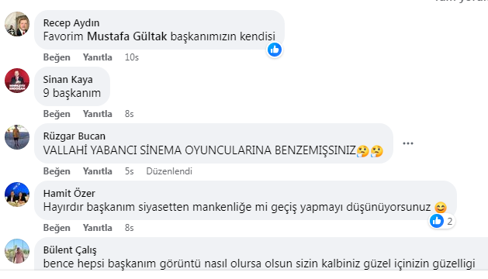
Task: Open Rüzgar Bucan's profile avatar
Action: click(x=17, y=137)
